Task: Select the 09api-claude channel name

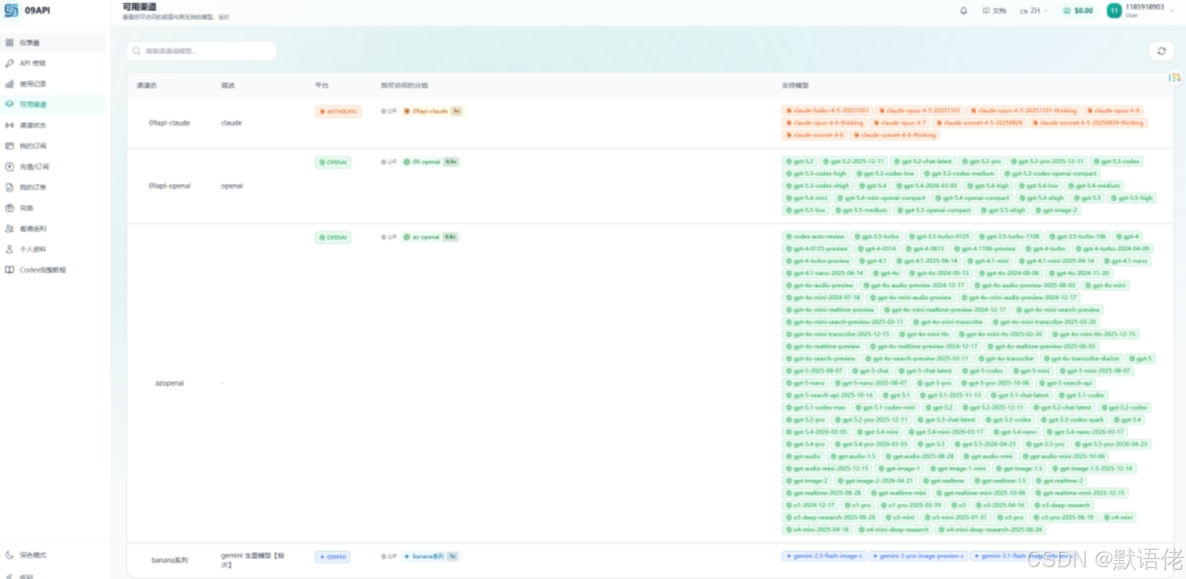Action: (169, 123)
